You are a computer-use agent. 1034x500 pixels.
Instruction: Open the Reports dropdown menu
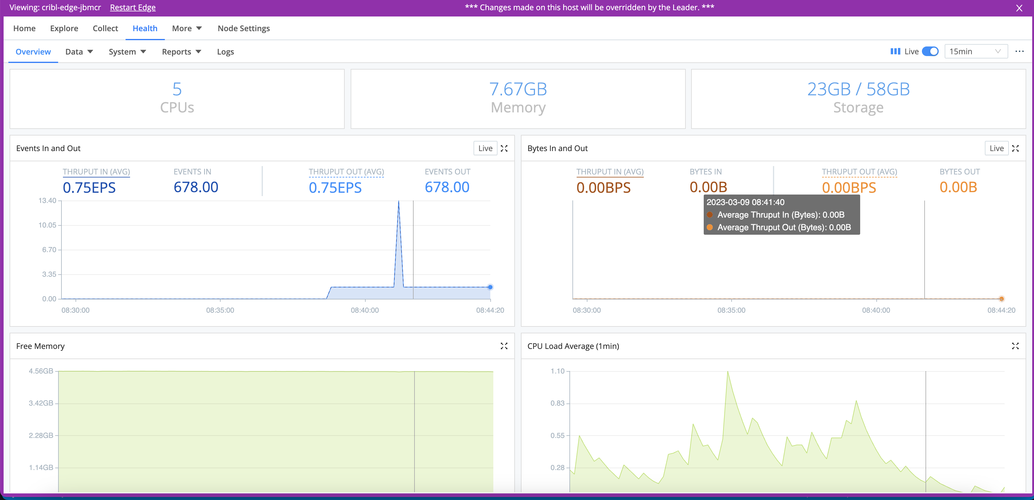point(181,52)
